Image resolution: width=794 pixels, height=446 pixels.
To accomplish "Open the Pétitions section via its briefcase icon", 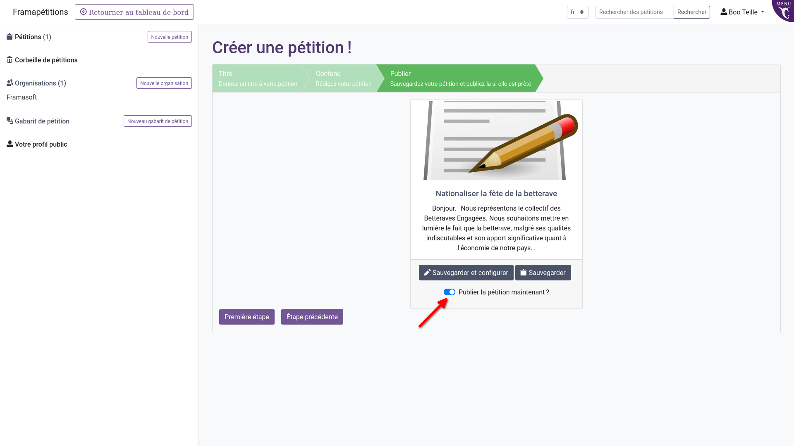I will pos(9,36).
